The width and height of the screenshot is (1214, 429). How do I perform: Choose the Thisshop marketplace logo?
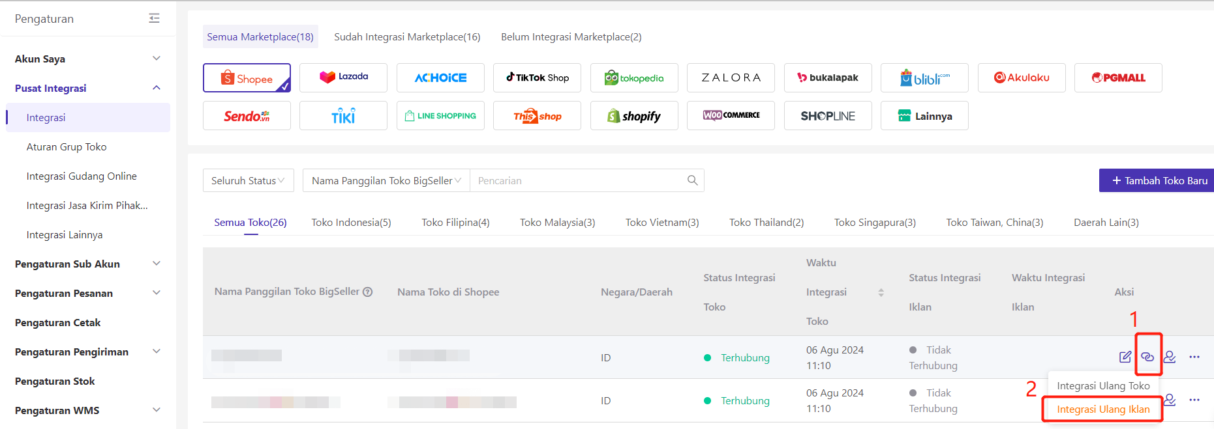click(537, 116)
